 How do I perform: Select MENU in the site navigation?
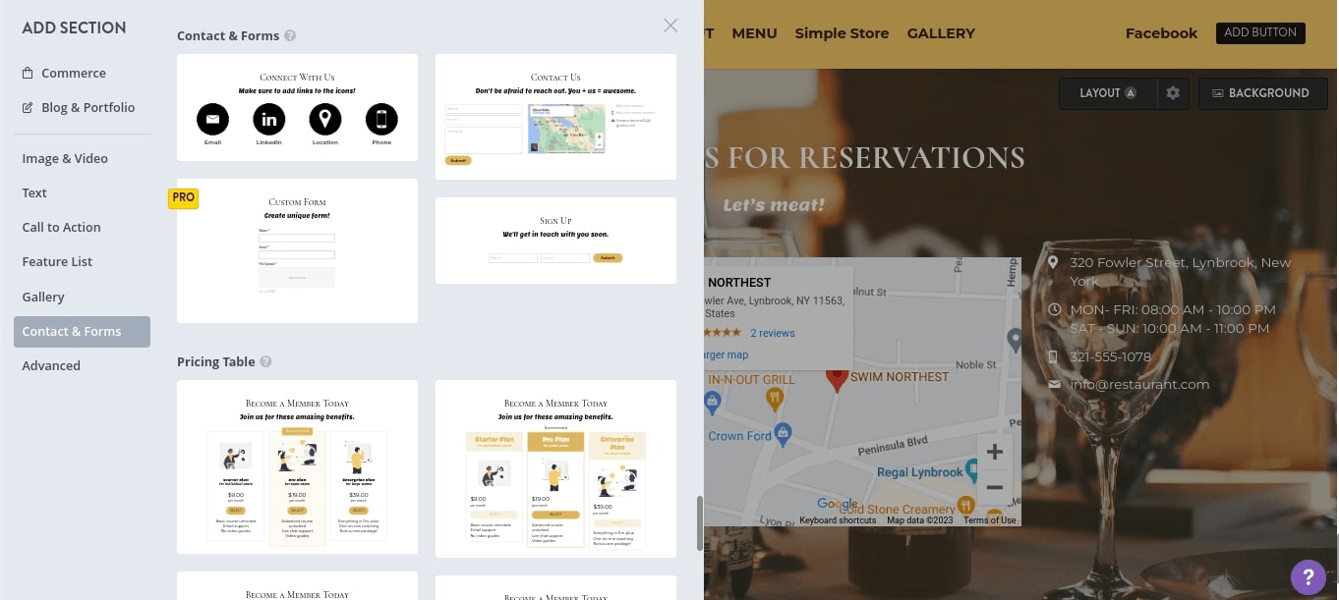click(x=754, y=32)
